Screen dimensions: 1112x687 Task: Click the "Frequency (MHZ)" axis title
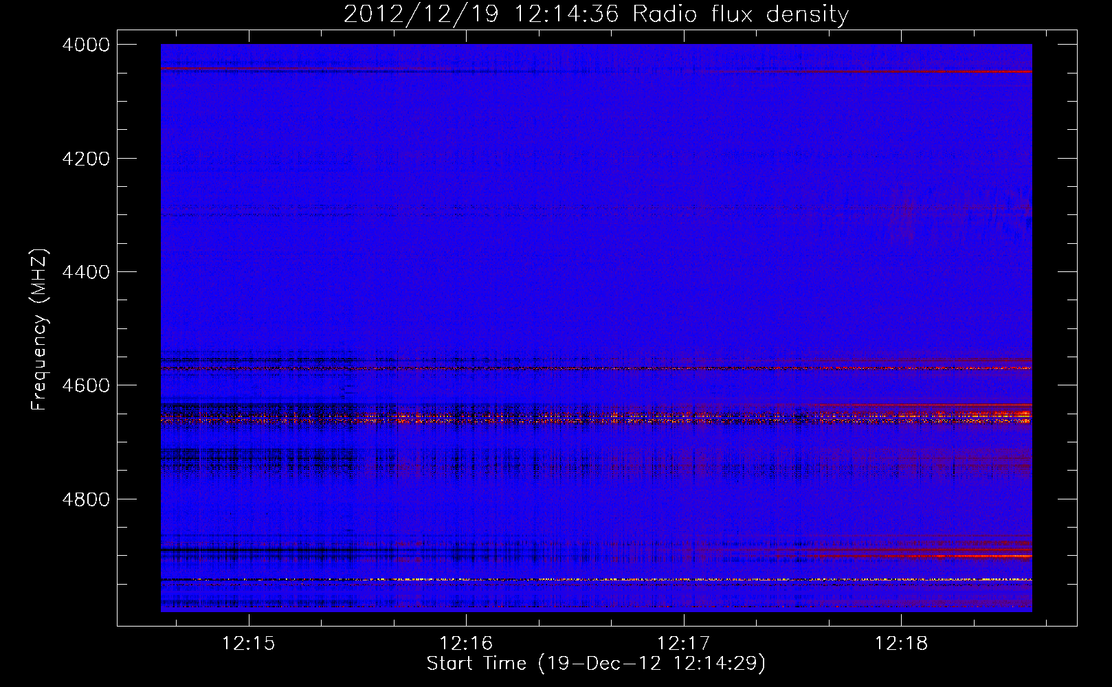click(39, 330)
